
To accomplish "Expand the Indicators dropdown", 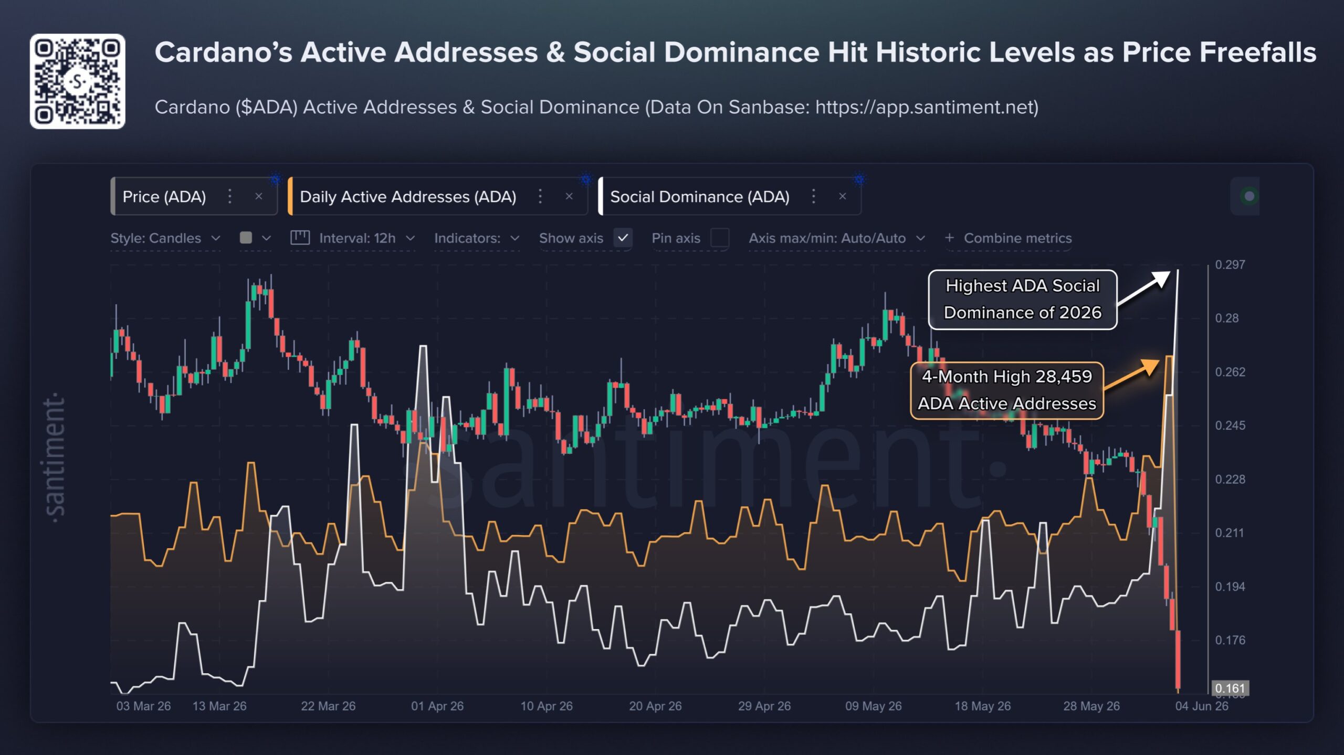I will [477, 238].
